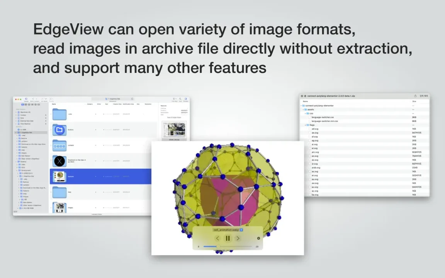Click the Extract button in the zip window
This screenshot has height=278, width=445.
(x=423, y=96)
